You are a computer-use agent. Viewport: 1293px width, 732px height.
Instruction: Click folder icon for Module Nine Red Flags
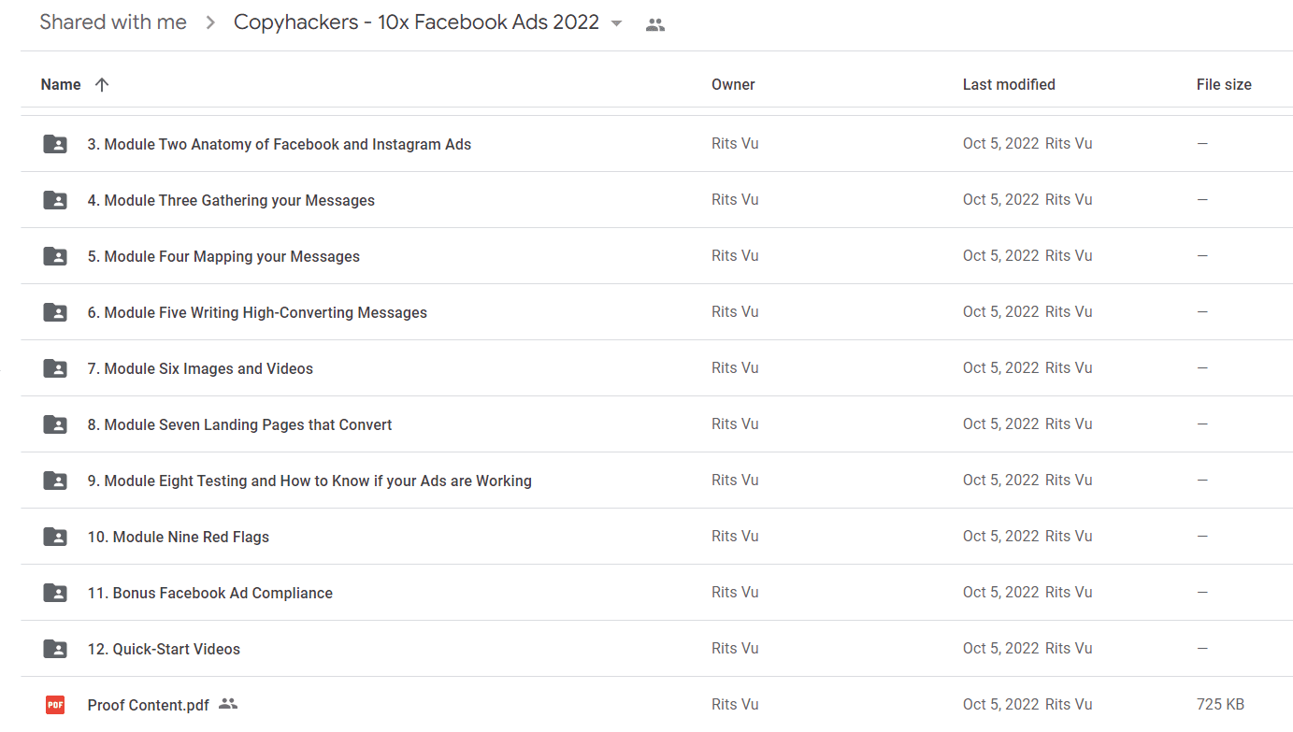pyautogui.click(x=55, y=537)
